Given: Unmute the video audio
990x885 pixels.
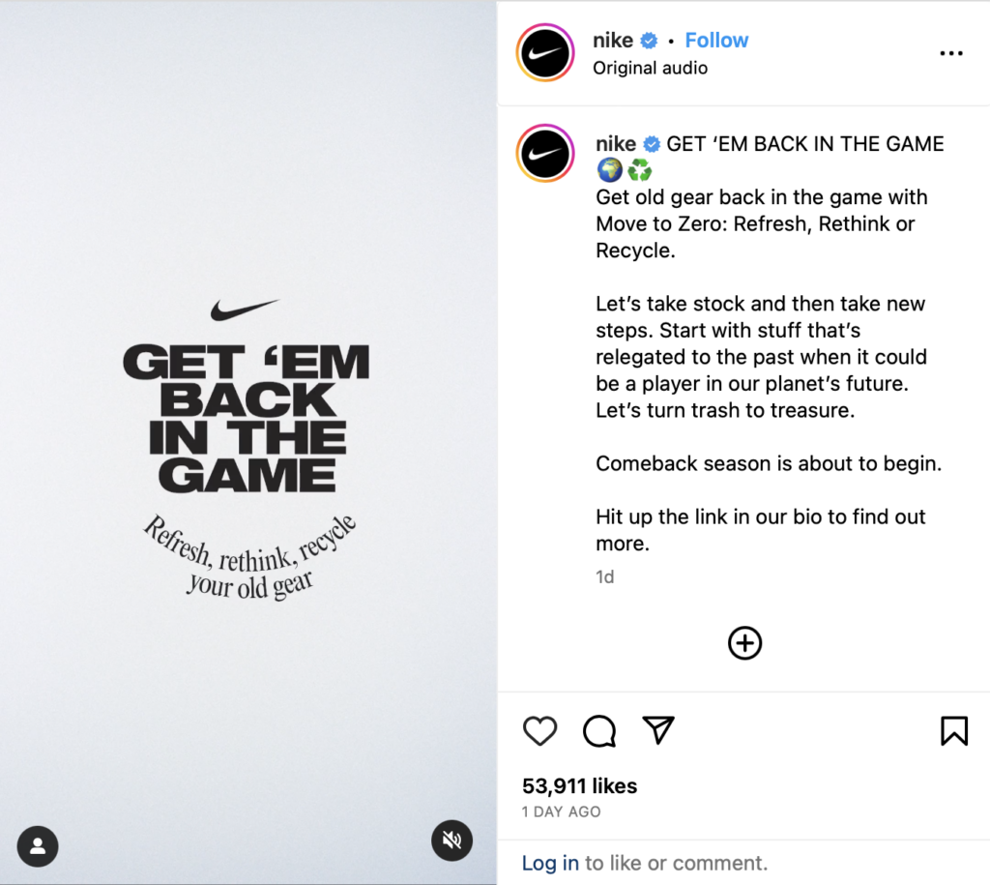Looking at the screenshot, I should click(x=451, y=841).
